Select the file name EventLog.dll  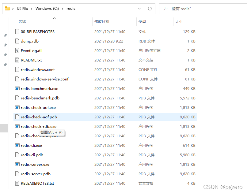(32, 50)
